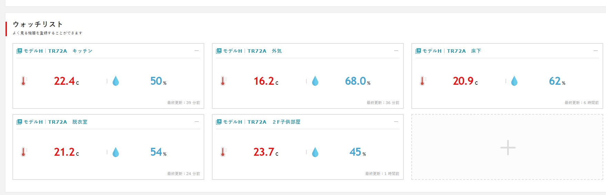Open the 2F子供部屋 device link icon
The image size is (606, 195).
[x=219, y=122]
